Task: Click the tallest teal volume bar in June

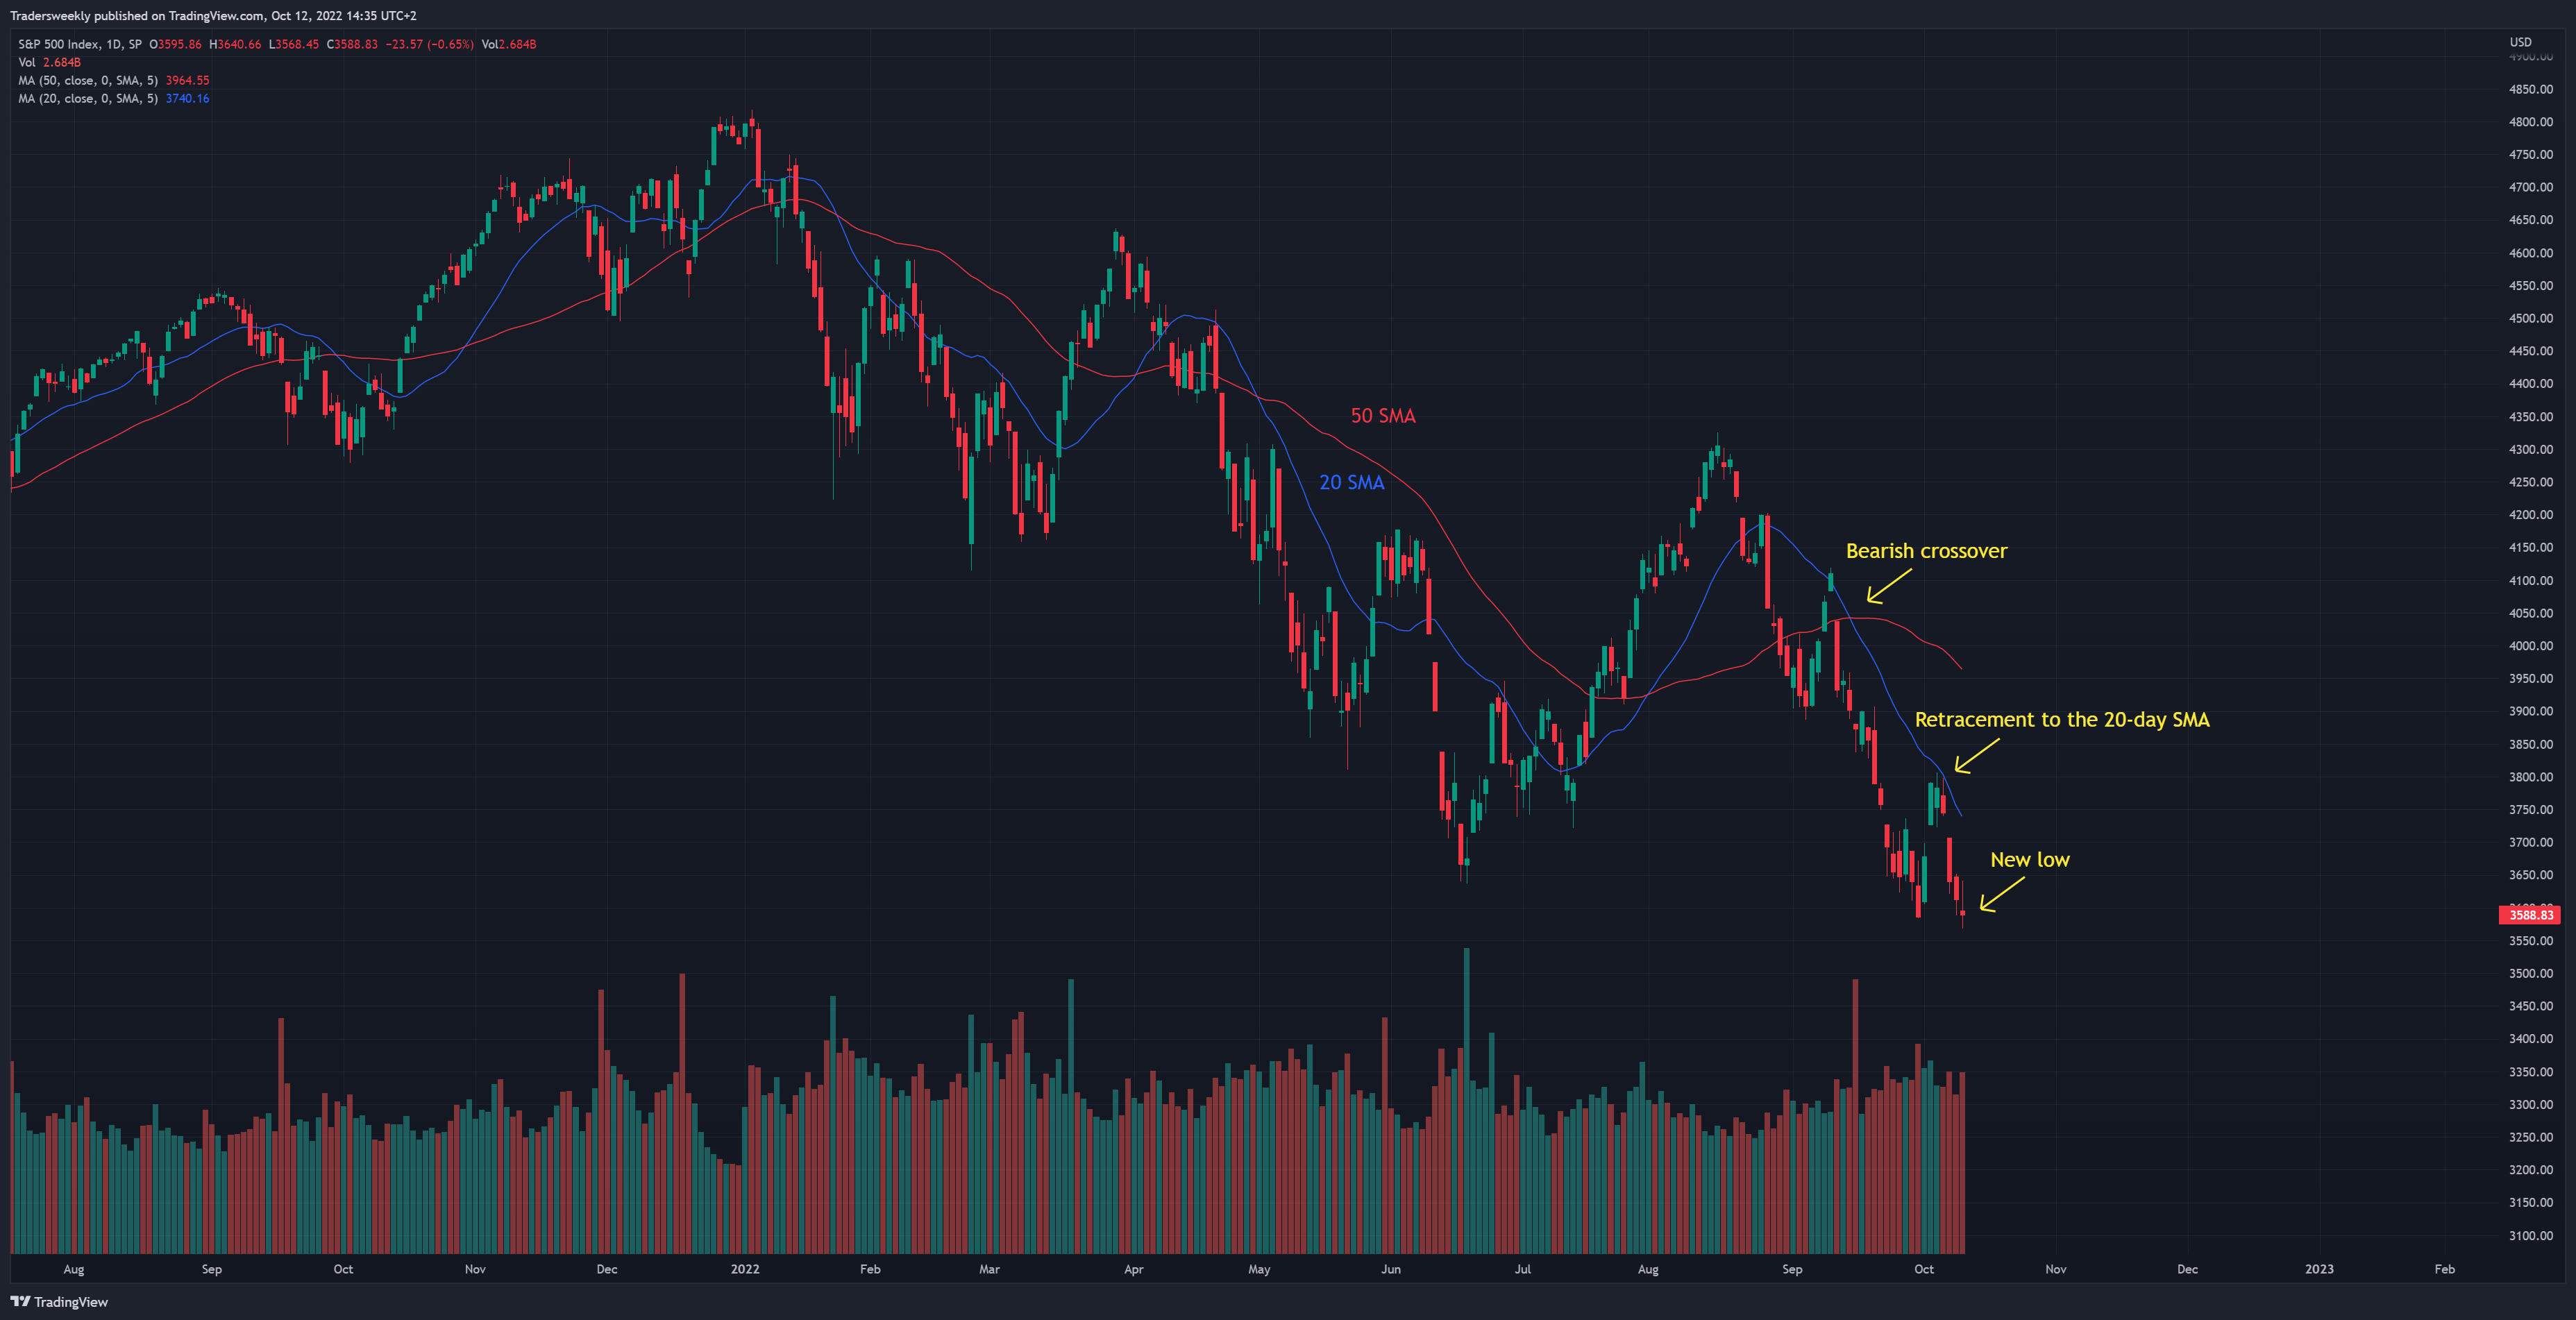Action: point(1467,1100)
